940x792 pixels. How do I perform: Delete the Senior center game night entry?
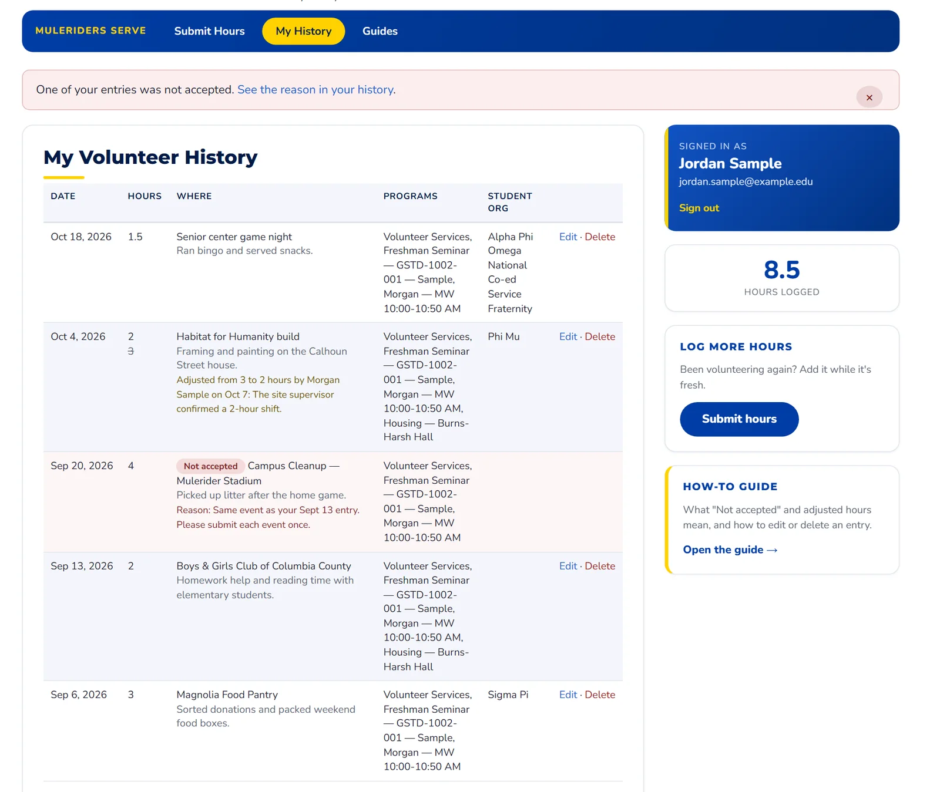[x=600, y=237]
